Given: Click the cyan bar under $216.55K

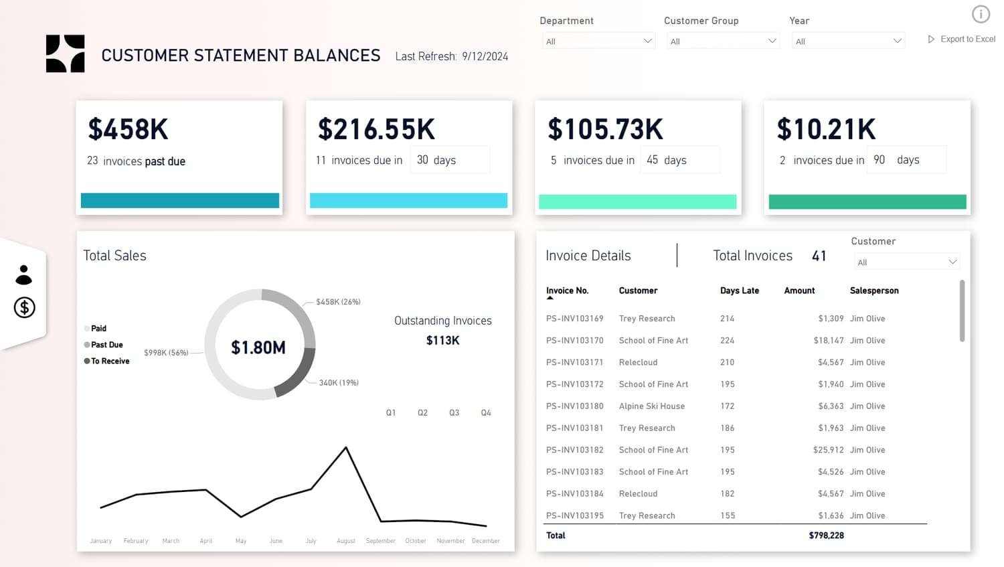Looking at the screenshot, I should [409, 201].
